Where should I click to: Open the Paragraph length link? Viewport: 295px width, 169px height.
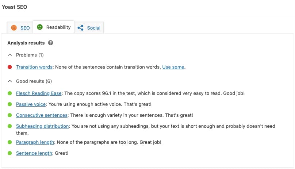click(x=35, y=142)
